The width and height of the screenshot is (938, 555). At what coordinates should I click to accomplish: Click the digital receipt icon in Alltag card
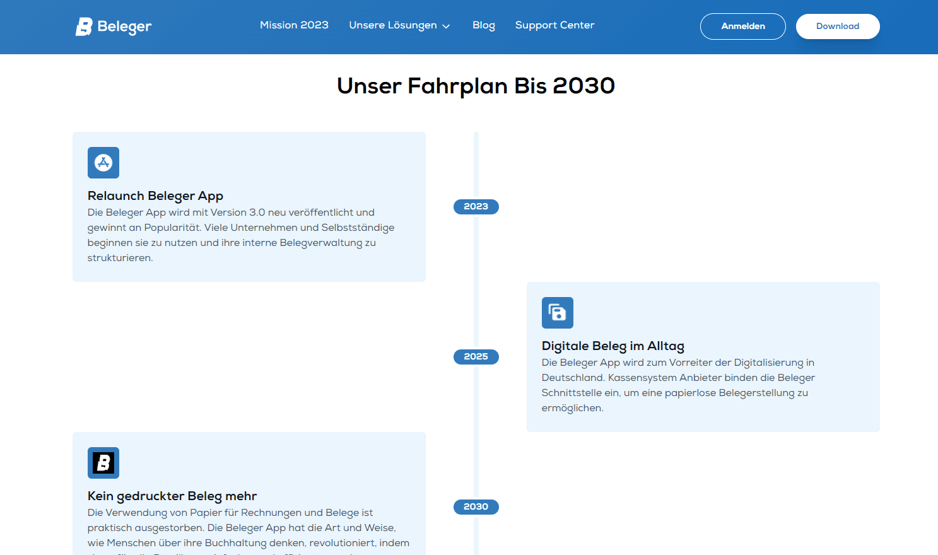pos(558,313)
